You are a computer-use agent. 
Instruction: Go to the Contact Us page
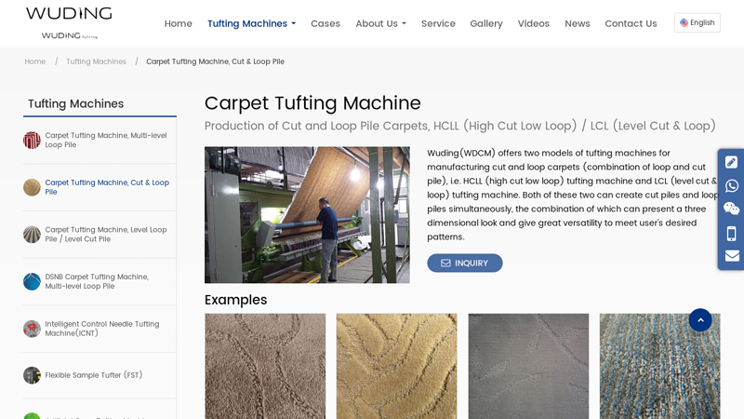pos(631,23)
